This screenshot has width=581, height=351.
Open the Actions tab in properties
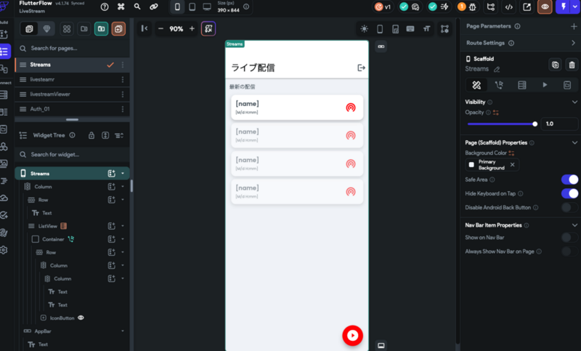pos(499,85)
